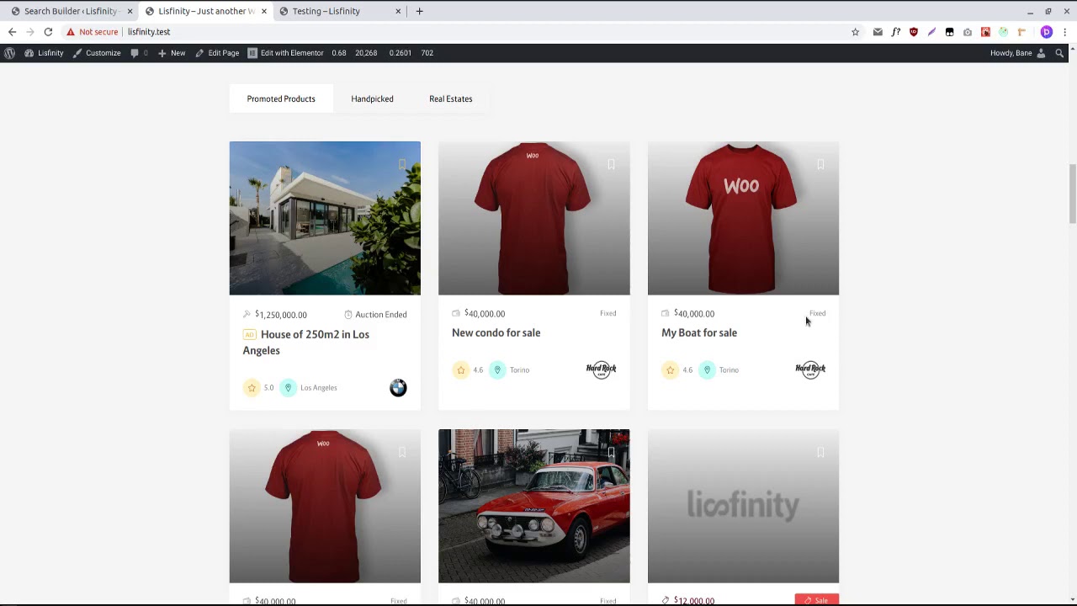1077x606 pixels.
Task: Focus the address bar showing lisfinity.test
Action: (149, 32)
